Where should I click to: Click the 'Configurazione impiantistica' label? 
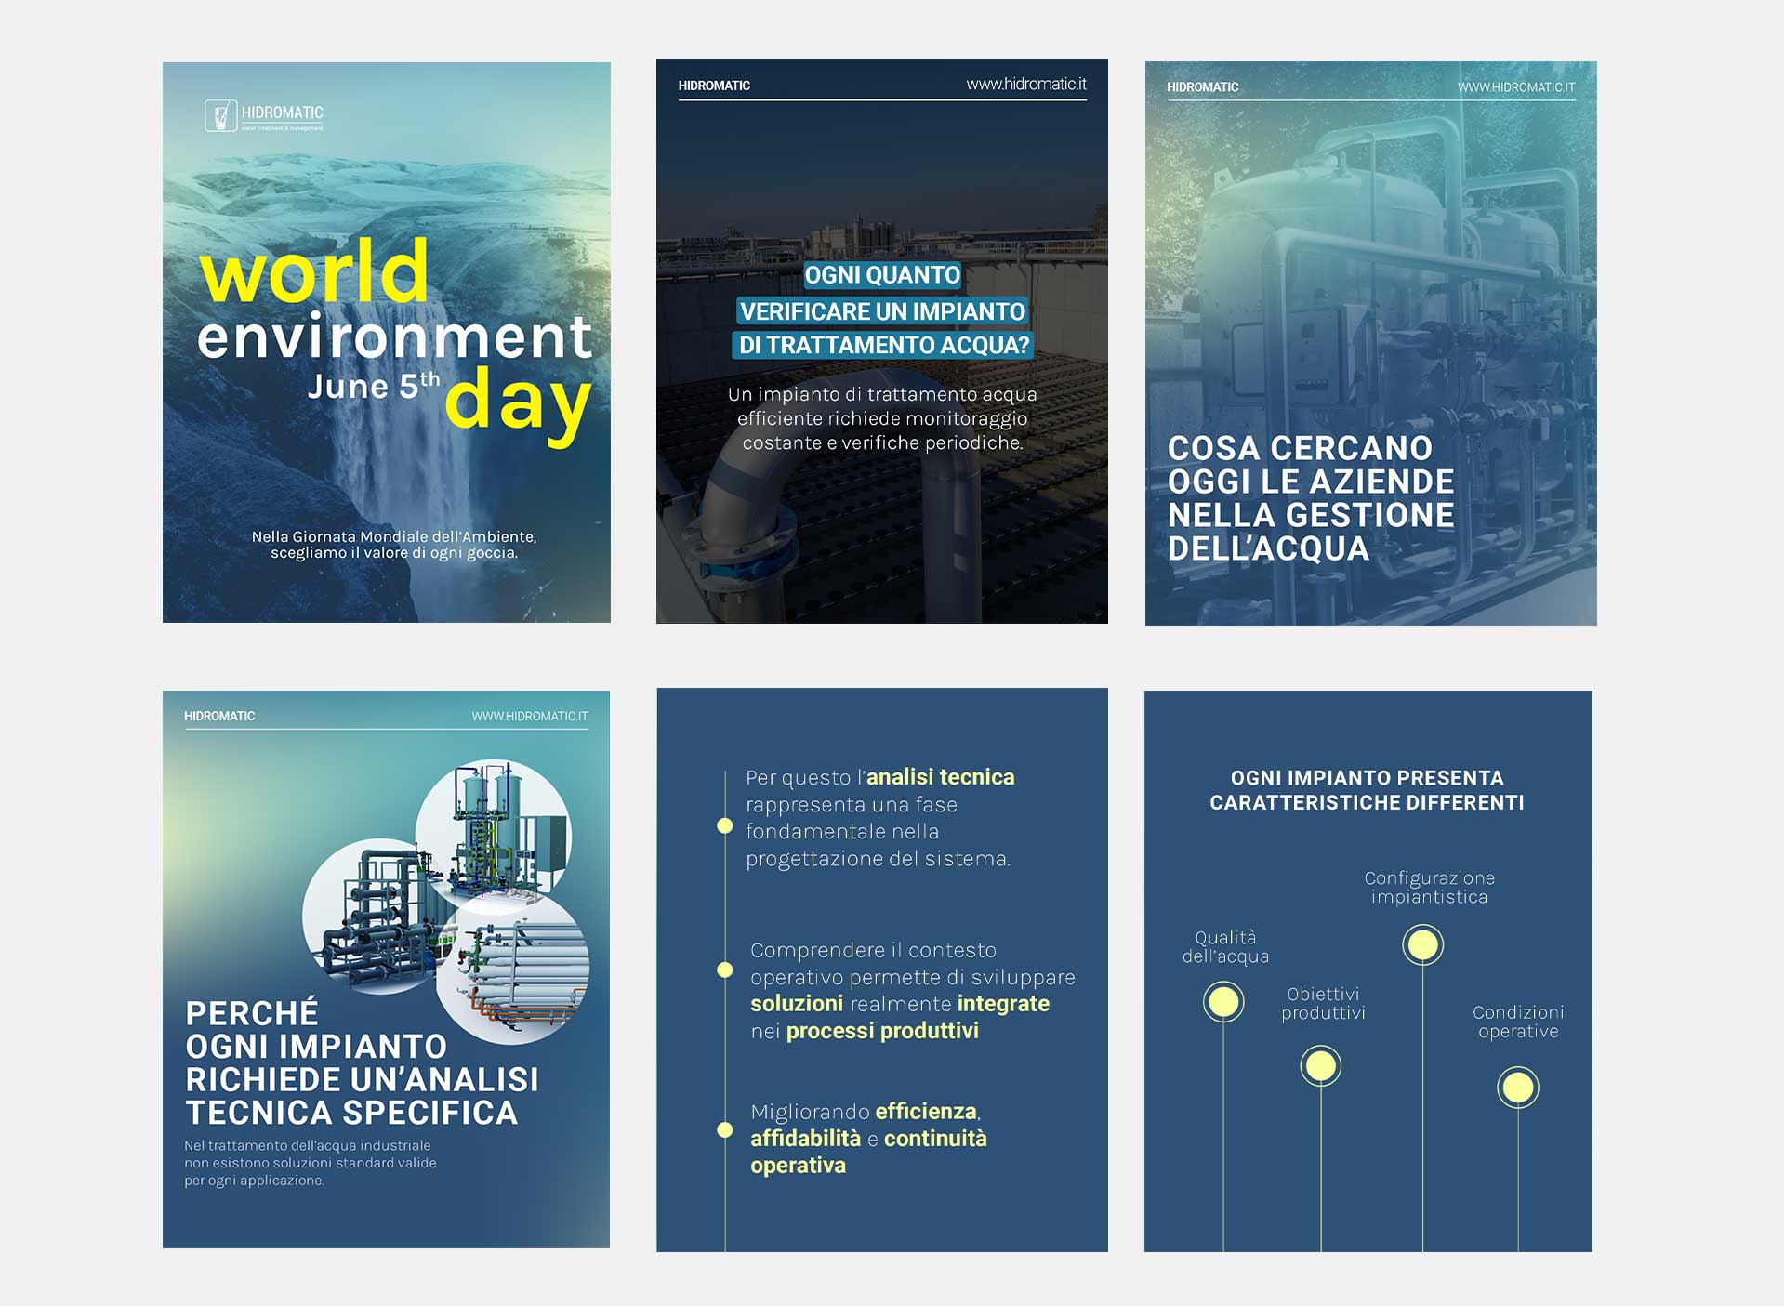tap(1430, 887)
